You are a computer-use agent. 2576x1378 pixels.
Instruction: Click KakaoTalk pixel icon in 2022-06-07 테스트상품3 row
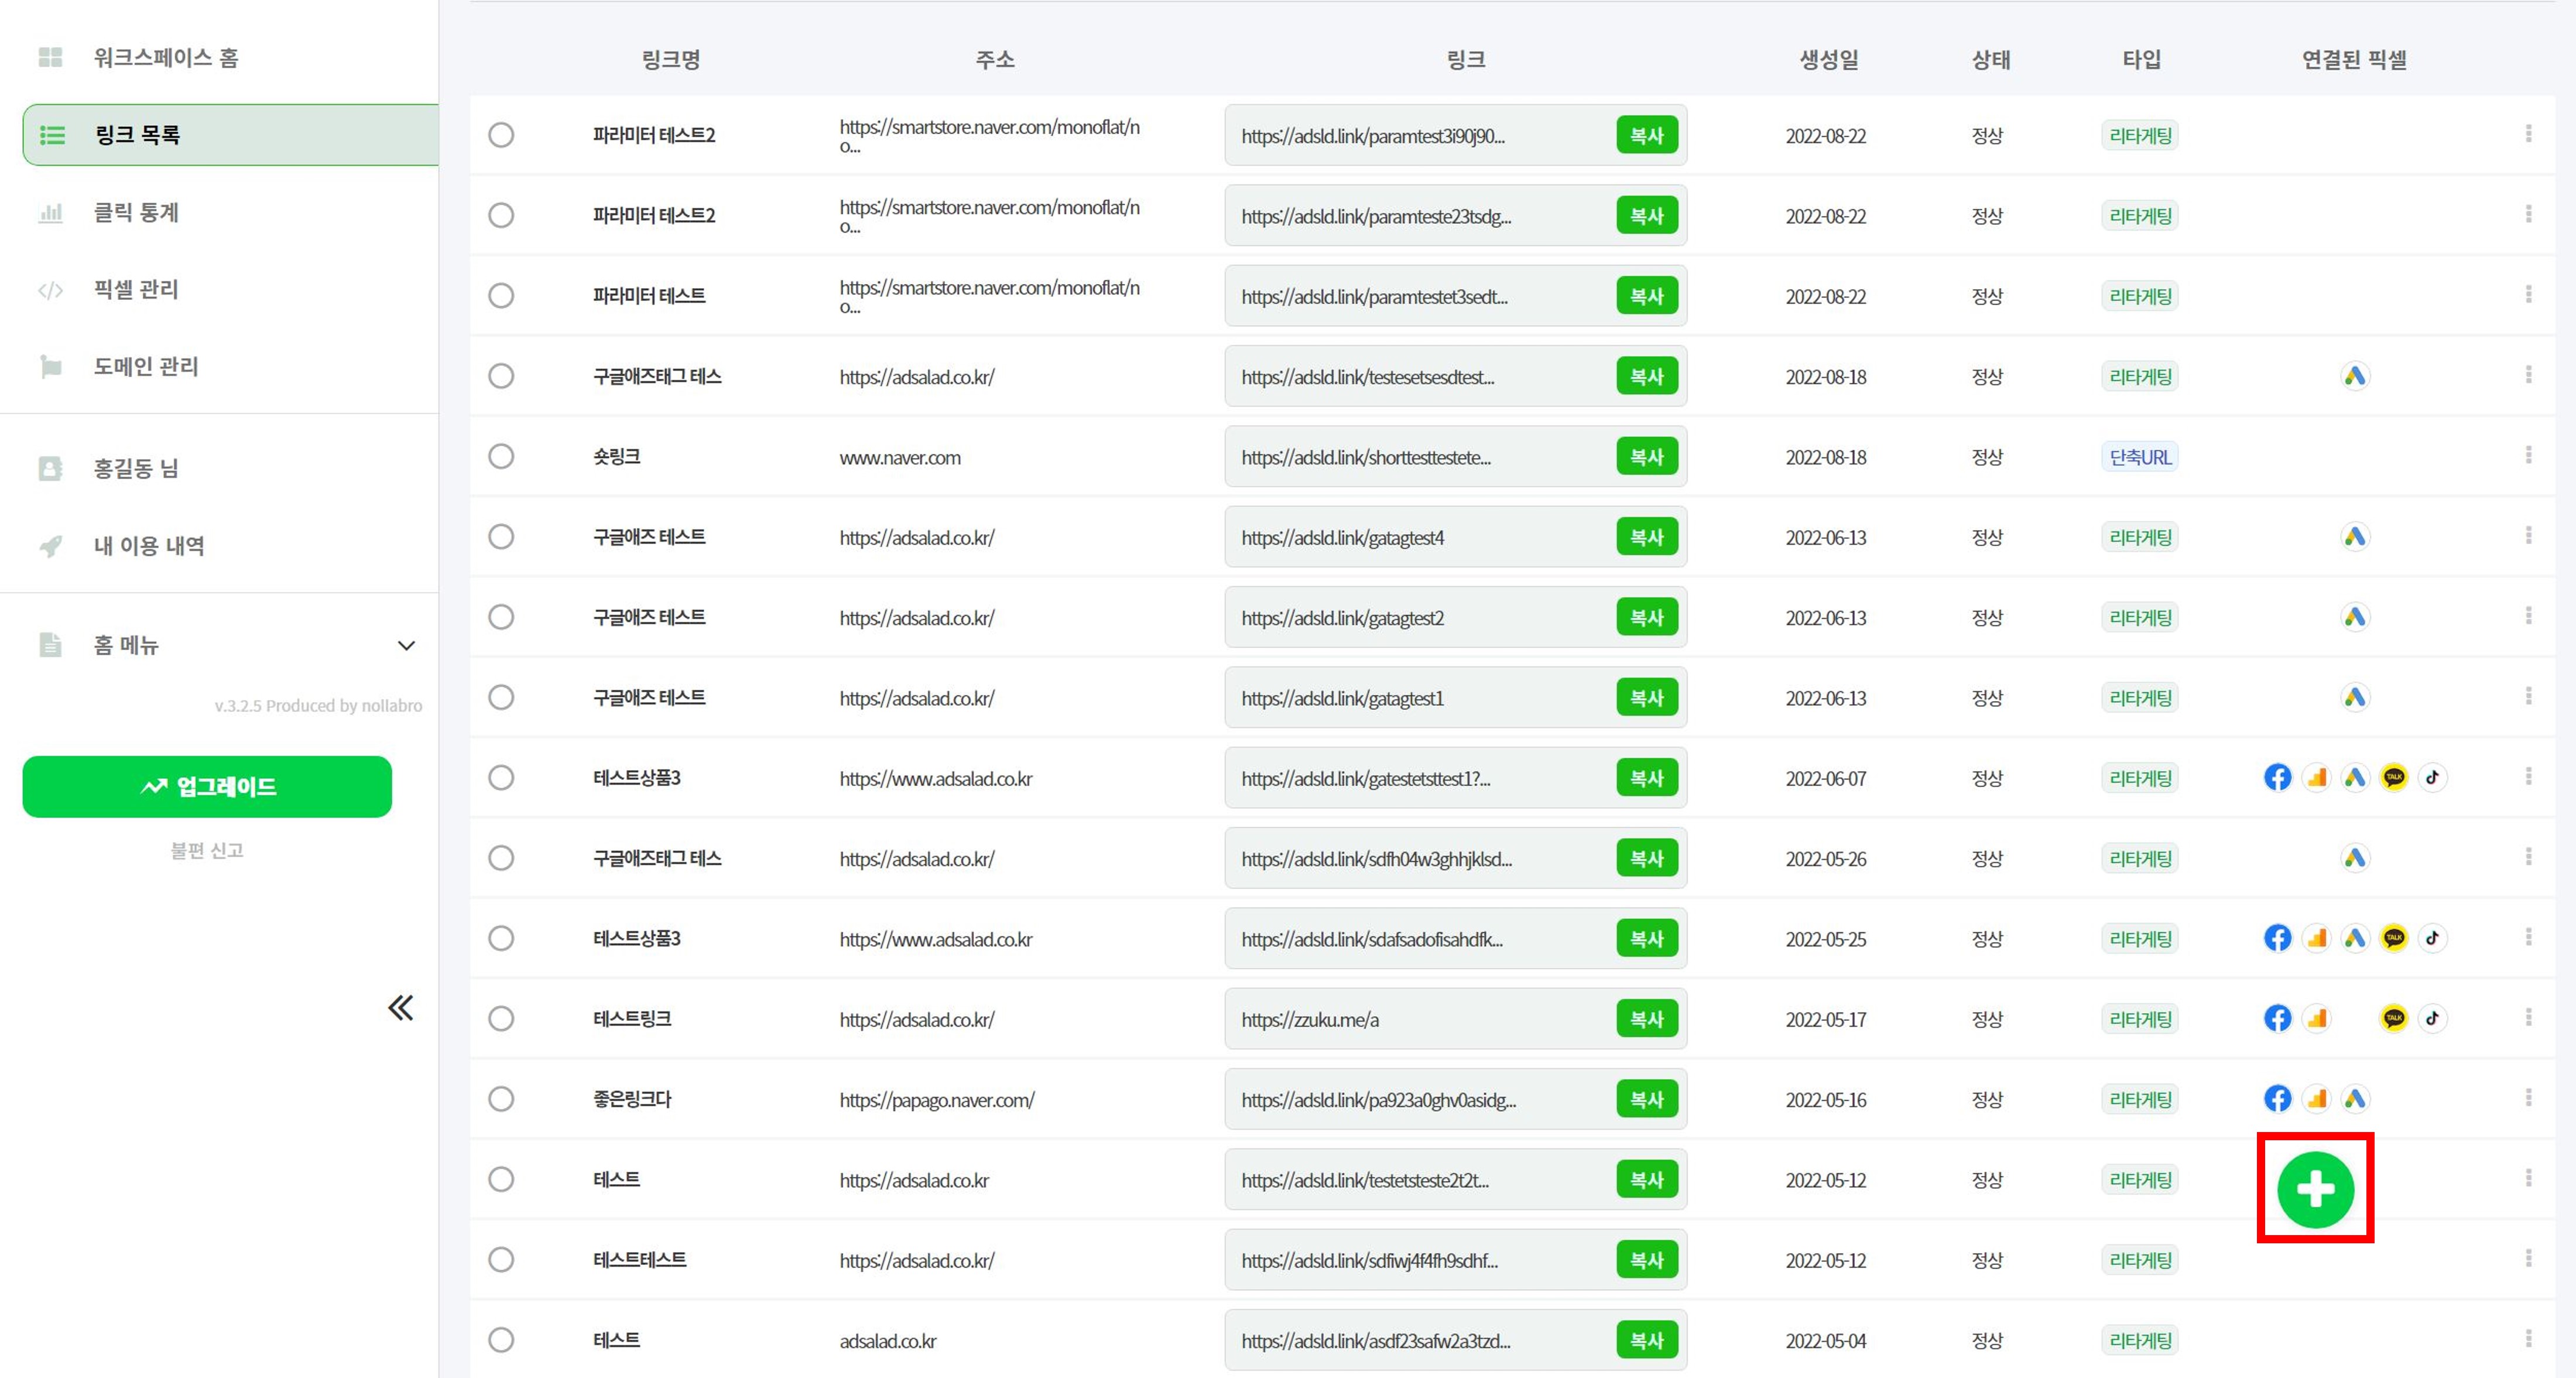point(2394,777)
